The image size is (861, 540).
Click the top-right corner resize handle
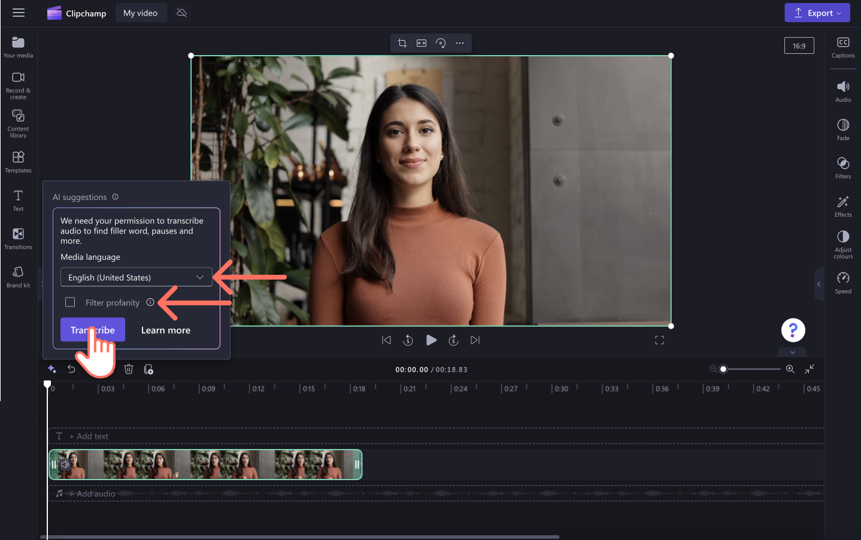pyautogui.click(x=671, y=56)
